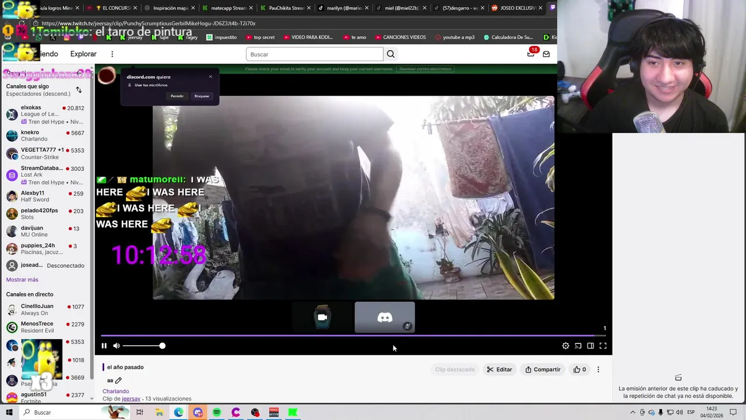Open the whispers envelope icon
The height and width of the screenshot is (420, 746).
click(546, 54)
